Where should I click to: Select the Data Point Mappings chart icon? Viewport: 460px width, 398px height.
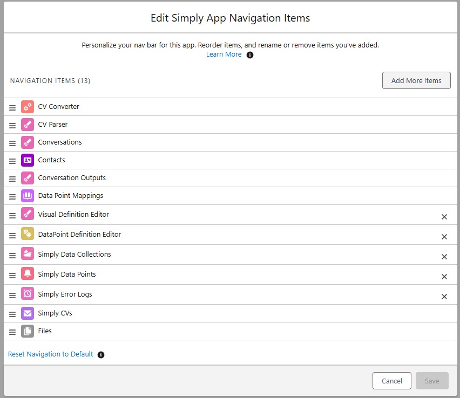(x=27, y=196)
